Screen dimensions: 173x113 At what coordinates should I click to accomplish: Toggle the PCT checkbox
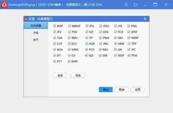point(54,61)
